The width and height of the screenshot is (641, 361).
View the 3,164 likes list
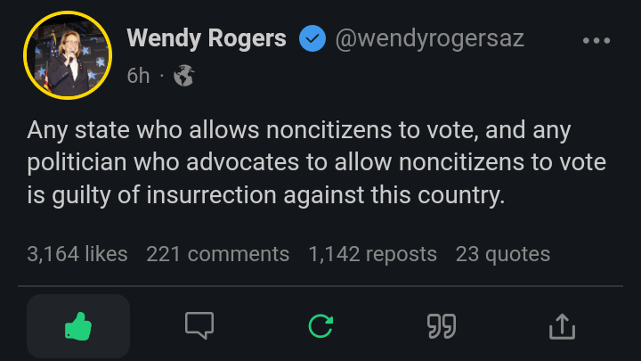[77, 254]
